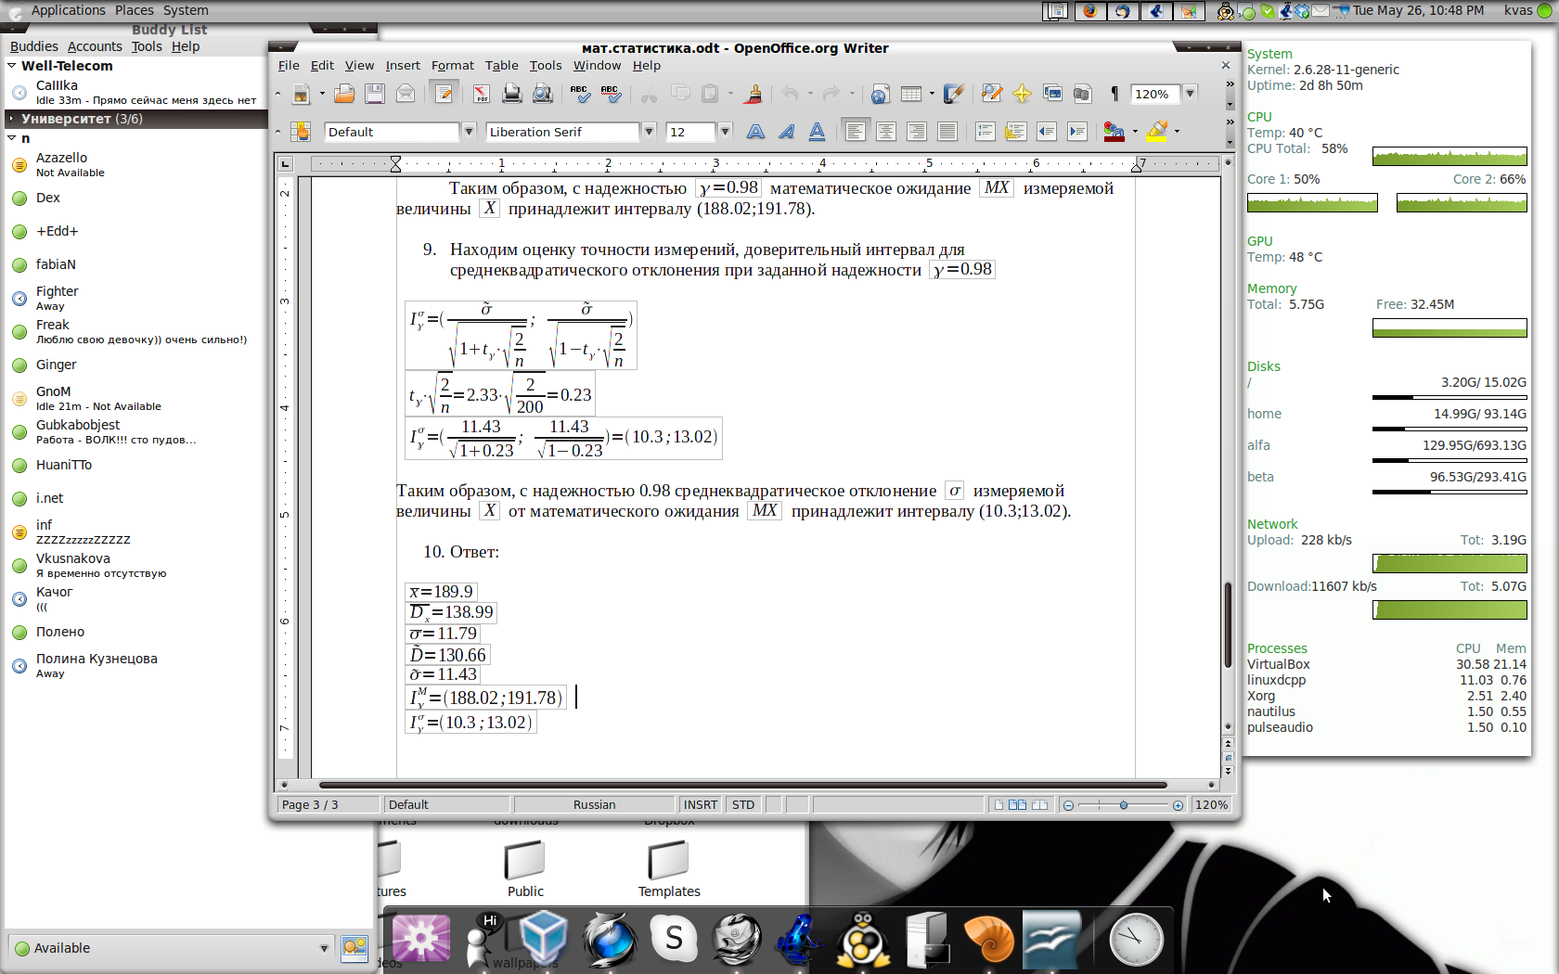The height and width of the screenshot is (974, 1559).
Task: Open Font Name dropdown for Liberation Serif
Action: click(650, 132)
